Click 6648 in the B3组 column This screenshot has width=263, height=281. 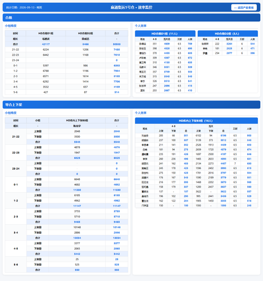[x=77, y=179]
